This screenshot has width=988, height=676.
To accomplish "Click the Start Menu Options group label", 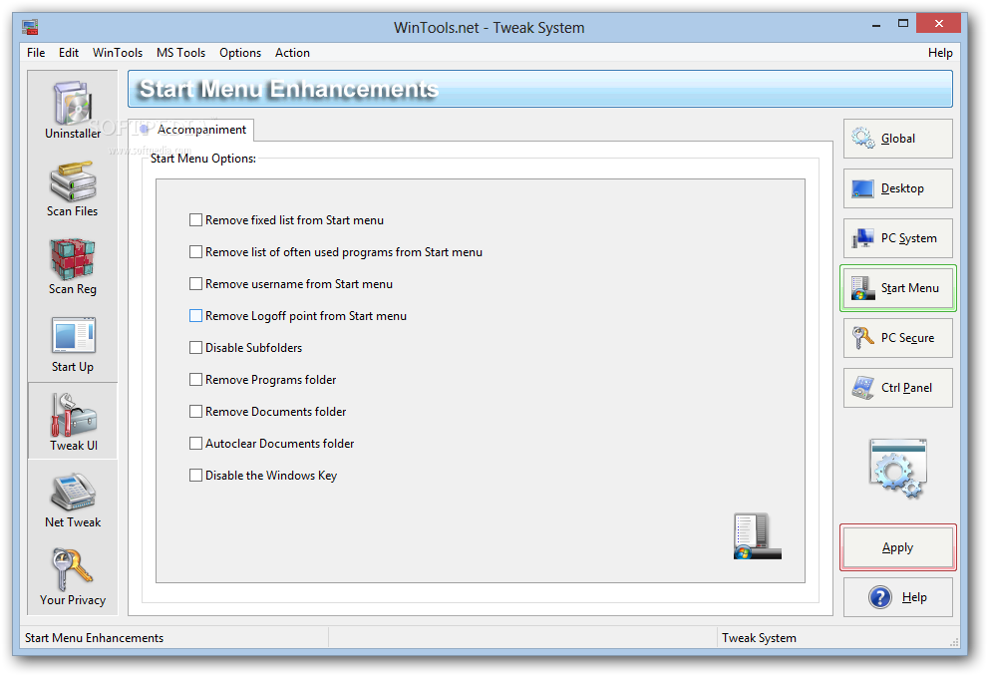I will click(x=203, y=159).
